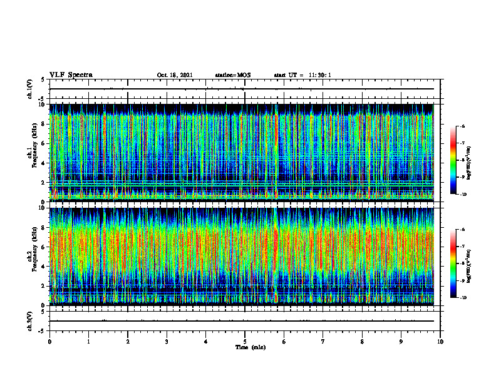Click the ch.1 colorbar log(PSD) units label

tap(470, 163)
